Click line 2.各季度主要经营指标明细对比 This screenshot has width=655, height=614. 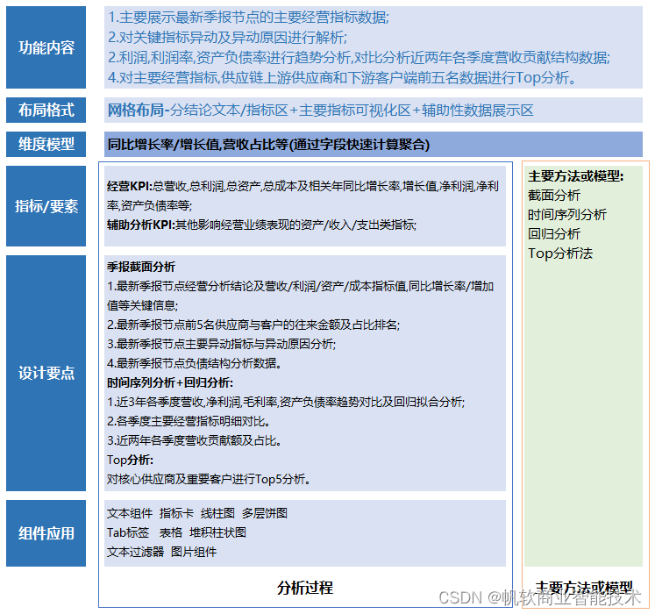tap(189, 421)
